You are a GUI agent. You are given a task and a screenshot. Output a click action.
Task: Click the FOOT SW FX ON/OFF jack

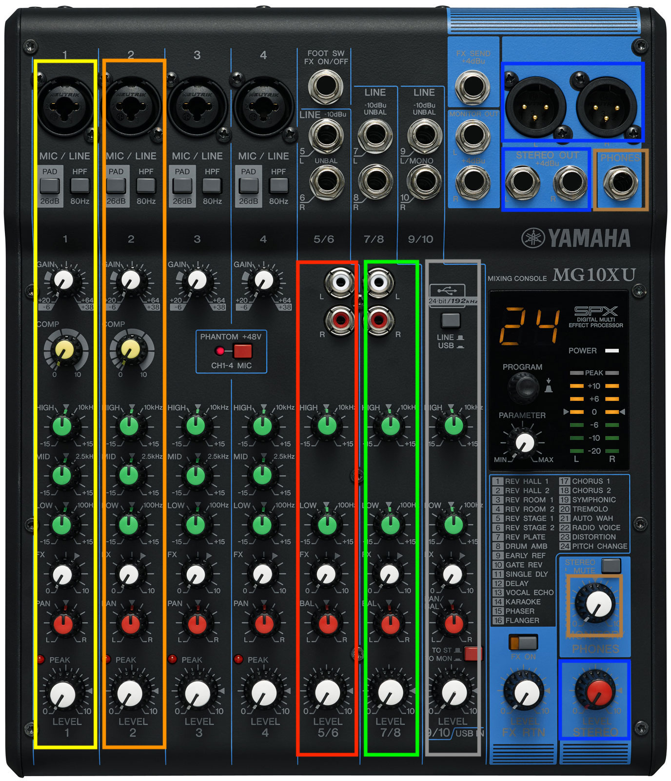point(326,86)
